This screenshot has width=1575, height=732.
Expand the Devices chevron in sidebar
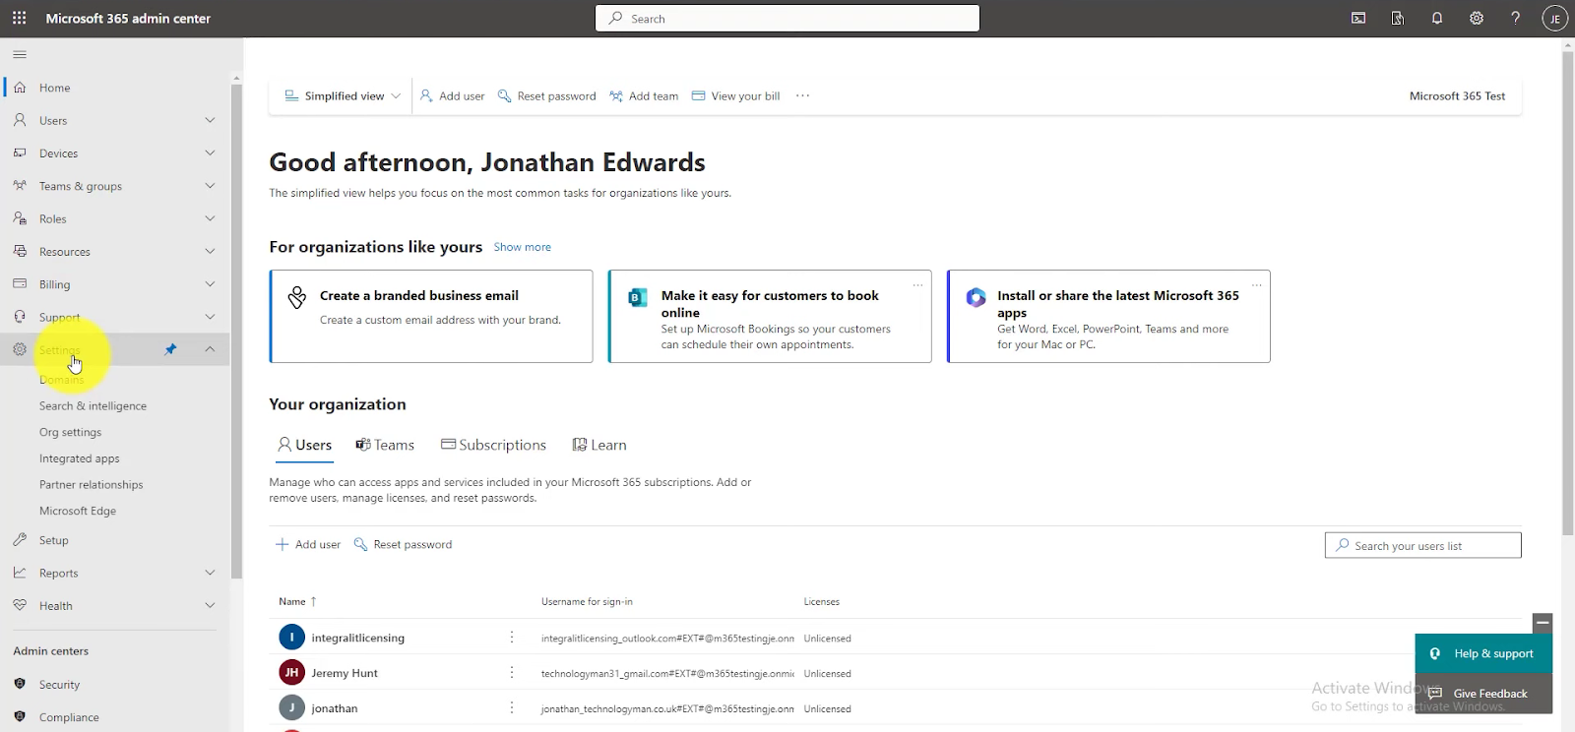pyautogui.click(x=210, y=152)
